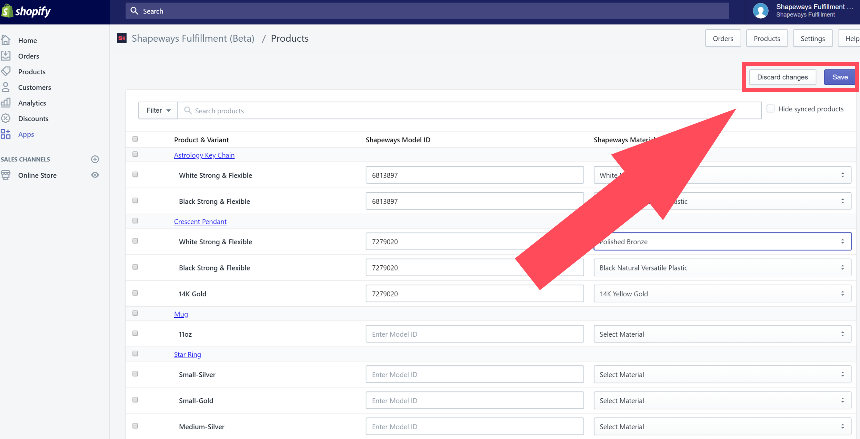Open Online Store sales channel
This screenshot has height=439, width=860.
coord(37,175)
